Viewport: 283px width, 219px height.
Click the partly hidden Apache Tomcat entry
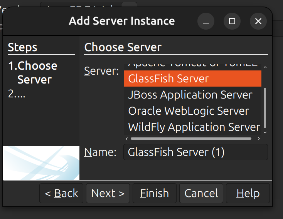pyautogui.click(x=192, y=67)
